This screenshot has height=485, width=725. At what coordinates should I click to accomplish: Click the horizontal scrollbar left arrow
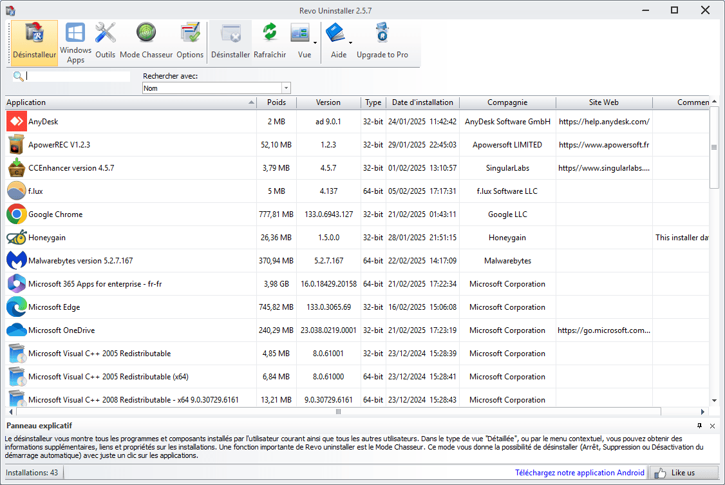11,412
